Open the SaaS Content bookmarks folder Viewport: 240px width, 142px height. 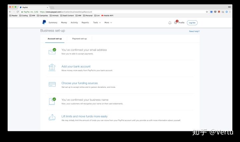pyautogui.click(x=67, y=16)
